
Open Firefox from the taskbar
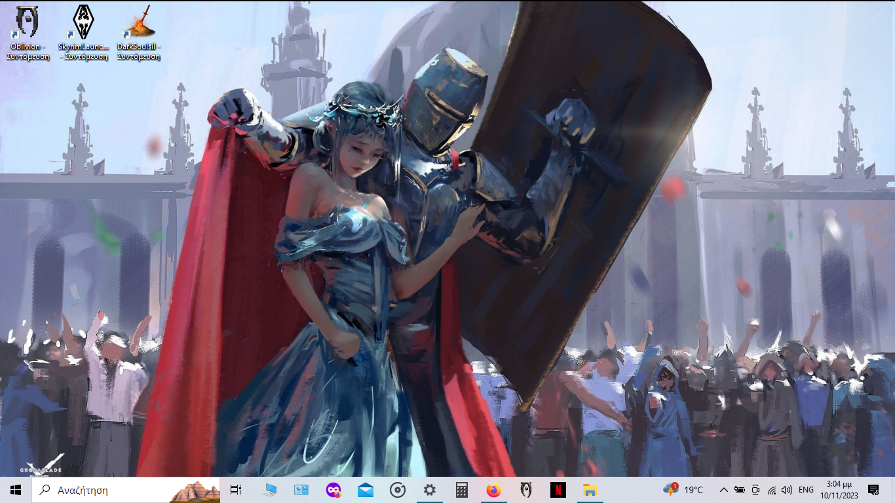pos(494,490)
